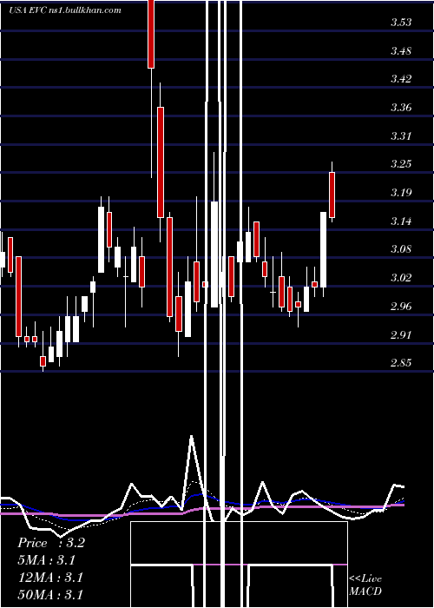Click the 3.25 price axis label

click(x=401, y=164)
